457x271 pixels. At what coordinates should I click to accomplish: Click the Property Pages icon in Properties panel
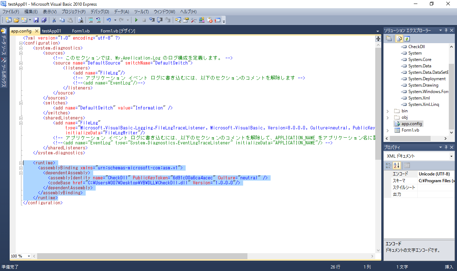(407, 165)
